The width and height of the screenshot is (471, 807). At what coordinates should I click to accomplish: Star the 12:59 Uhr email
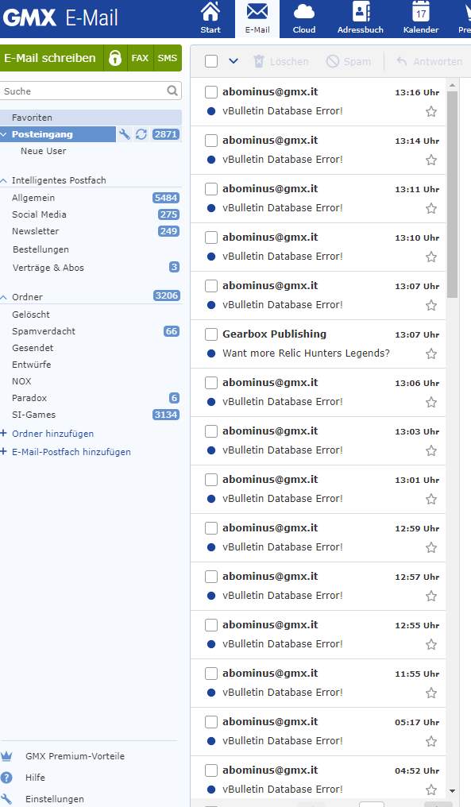coord(431,547)
